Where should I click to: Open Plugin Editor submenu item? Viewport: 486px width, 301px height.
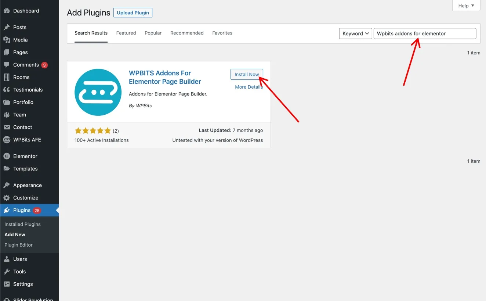click(18, 245)
